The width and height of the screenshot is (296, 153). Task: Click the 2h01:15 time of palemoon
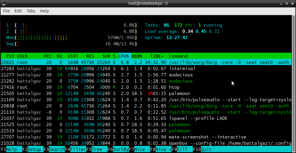tap(157, 94)
